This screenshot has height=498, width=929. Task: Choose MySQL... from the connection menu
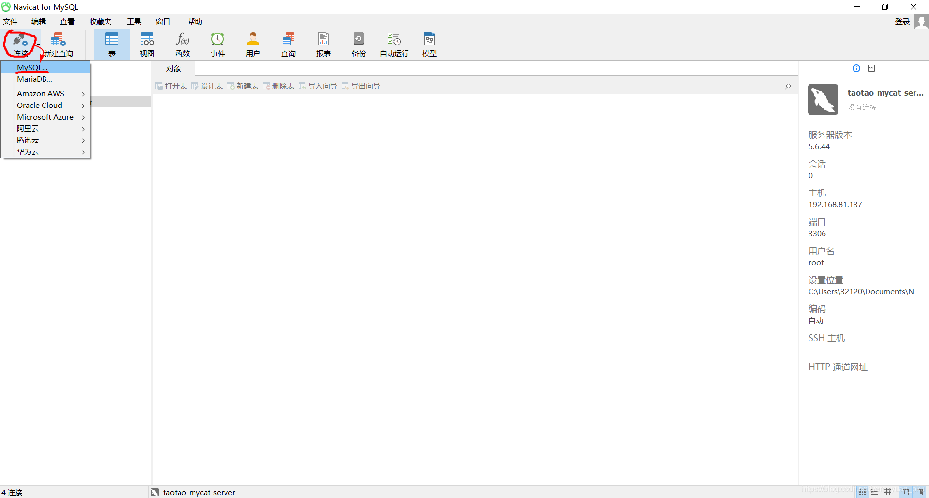pos(45,67)
